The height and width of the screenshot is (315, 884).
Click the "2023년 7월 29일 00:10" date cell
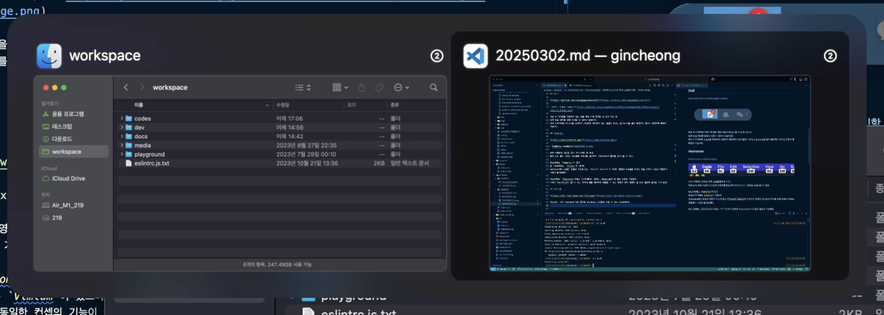[306, 154]
